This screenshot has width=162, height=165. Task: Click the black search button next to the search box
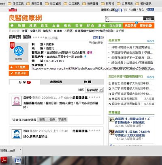[x=149, y=19]
